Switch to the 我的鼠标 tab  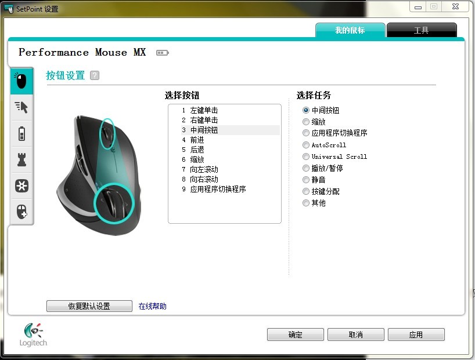coord(350,30)
